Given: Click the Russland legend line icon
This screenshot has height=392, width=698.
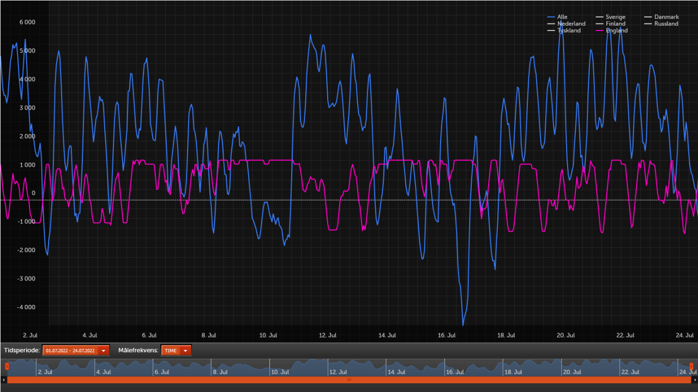Looking at the screenshot, I should pos(648,23).
